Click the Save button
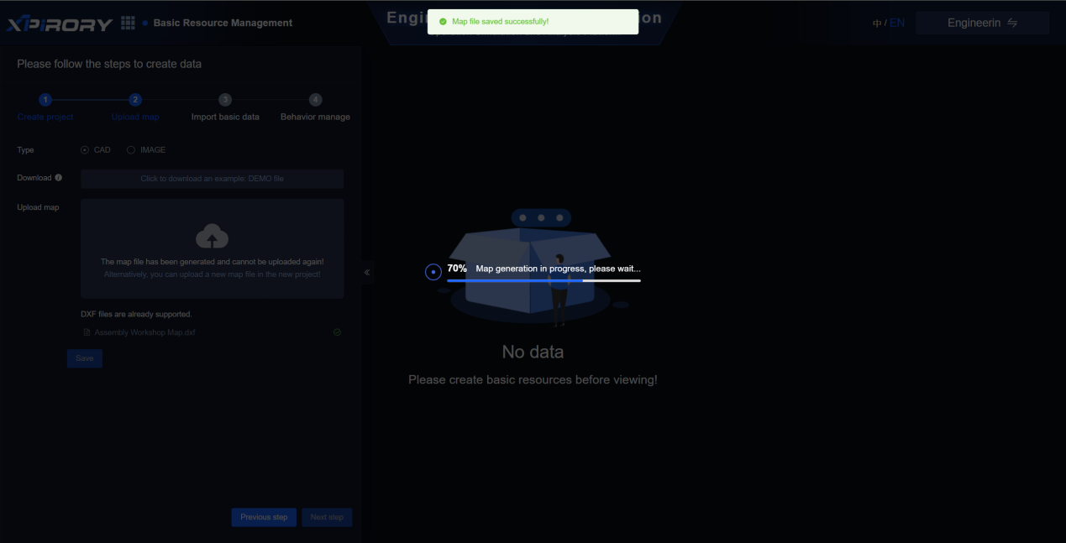Screen dimensions: 1066x543 pos(85,358)
